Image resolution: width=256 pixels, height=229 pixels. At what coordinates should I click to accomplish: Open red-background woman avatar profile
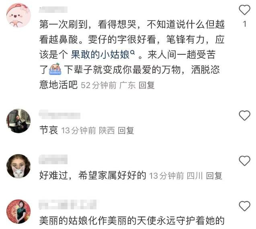coord(18,211)
